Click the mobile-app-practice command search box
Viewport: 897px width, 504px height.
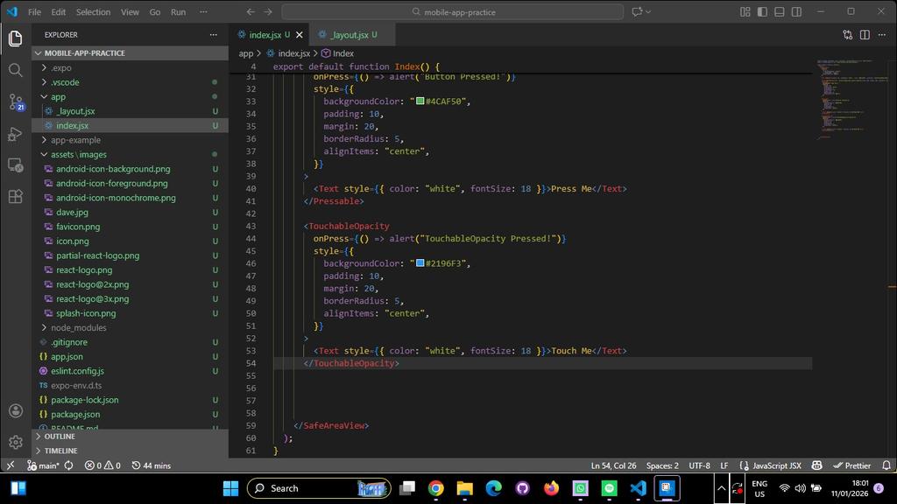[453, 12]
